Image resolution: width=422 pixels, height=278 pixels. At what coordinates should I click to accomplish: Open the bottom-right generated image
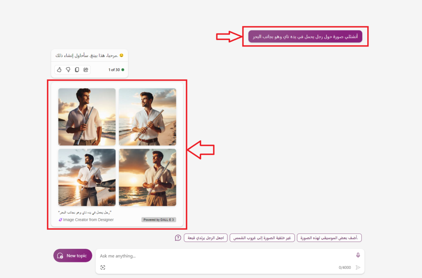tap(148, 178)
